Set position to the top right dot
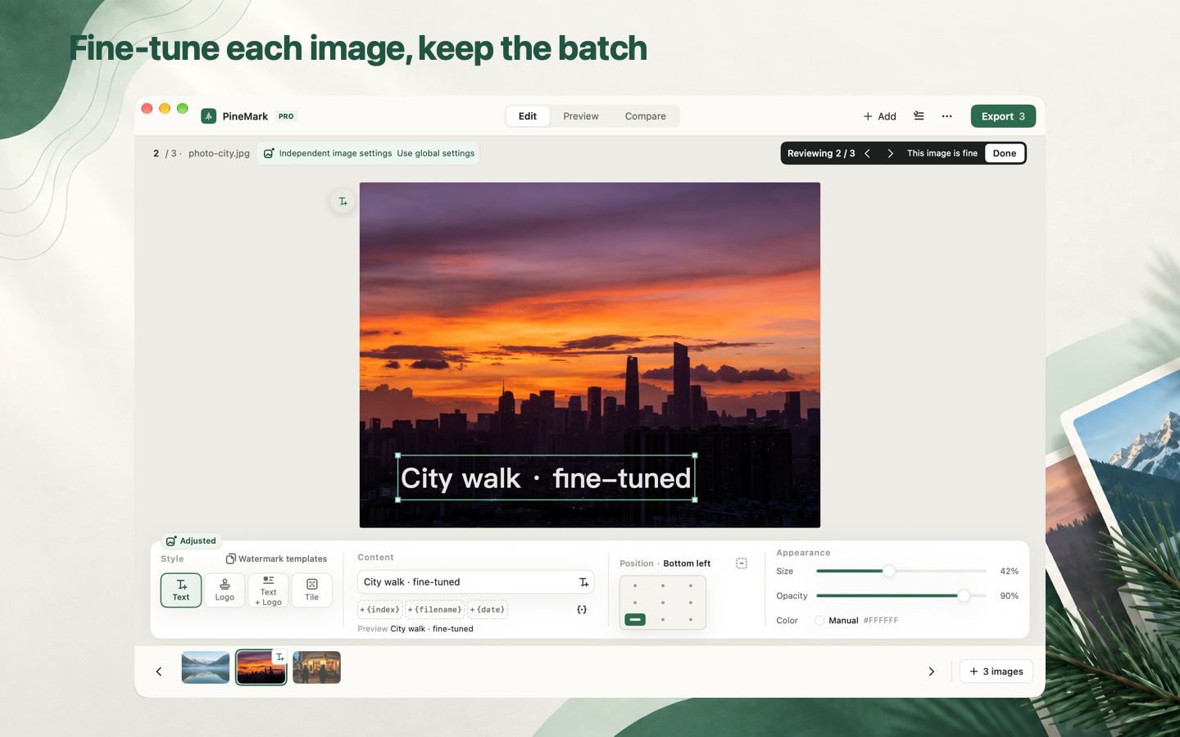The width and height of the screenshot is (1180, 737). point(691,586)
